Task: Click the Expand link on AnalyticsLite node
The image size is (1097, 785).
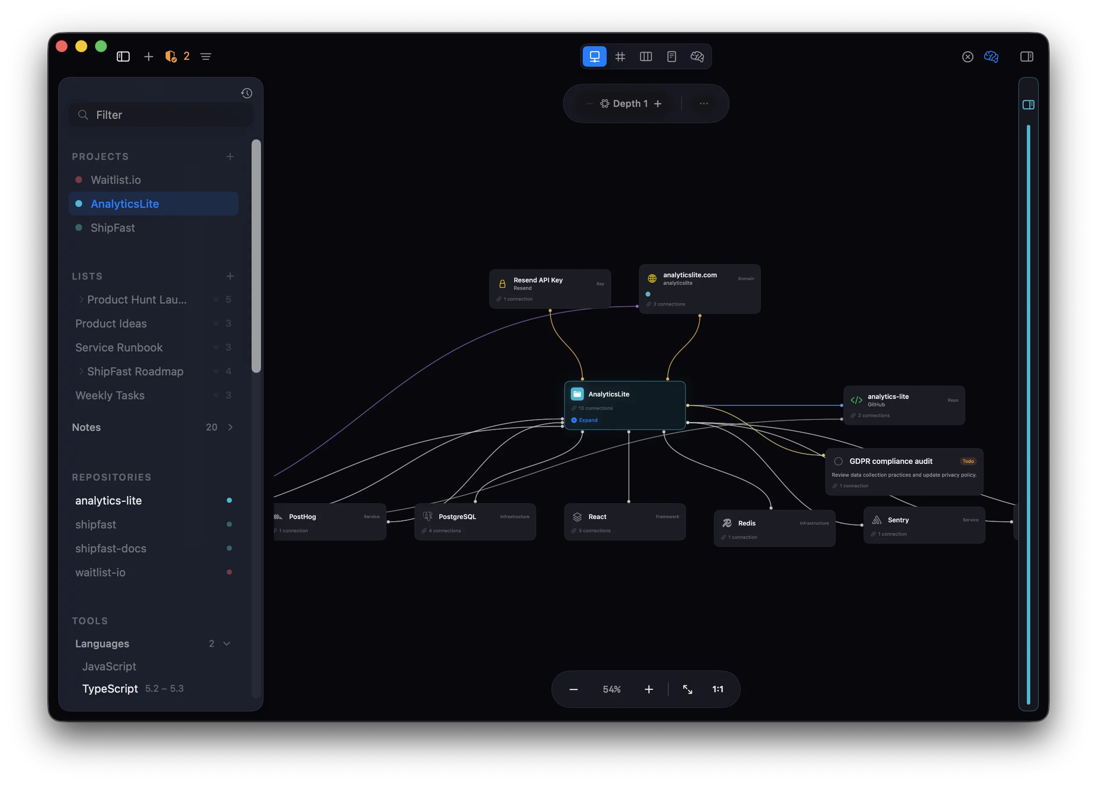Action: coord(588,420)
